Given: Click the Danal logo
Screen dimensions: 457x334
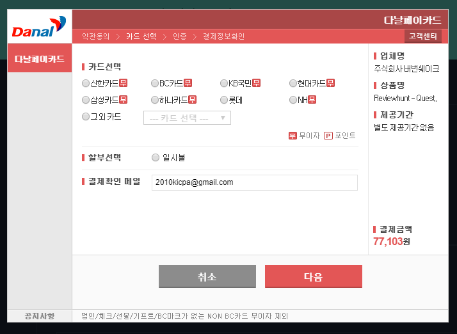Looking at the screenshot, I should 39,26.
